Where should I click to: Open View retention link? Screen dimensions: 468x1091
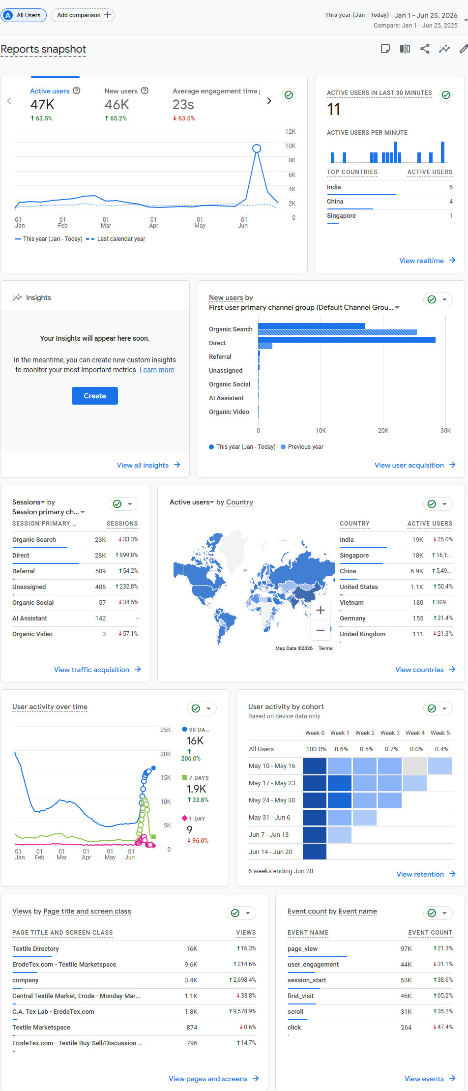pos(426,874)
